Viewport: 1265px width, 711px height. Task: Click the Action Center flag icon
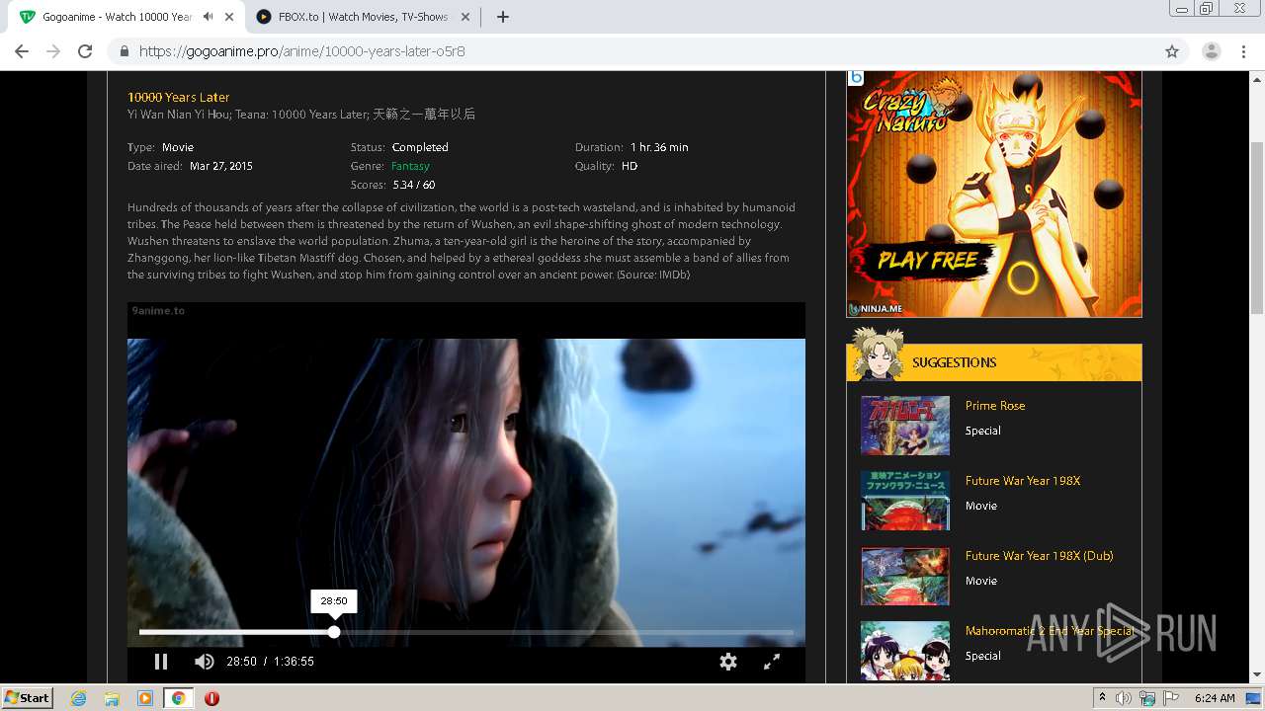[1171, 698]
